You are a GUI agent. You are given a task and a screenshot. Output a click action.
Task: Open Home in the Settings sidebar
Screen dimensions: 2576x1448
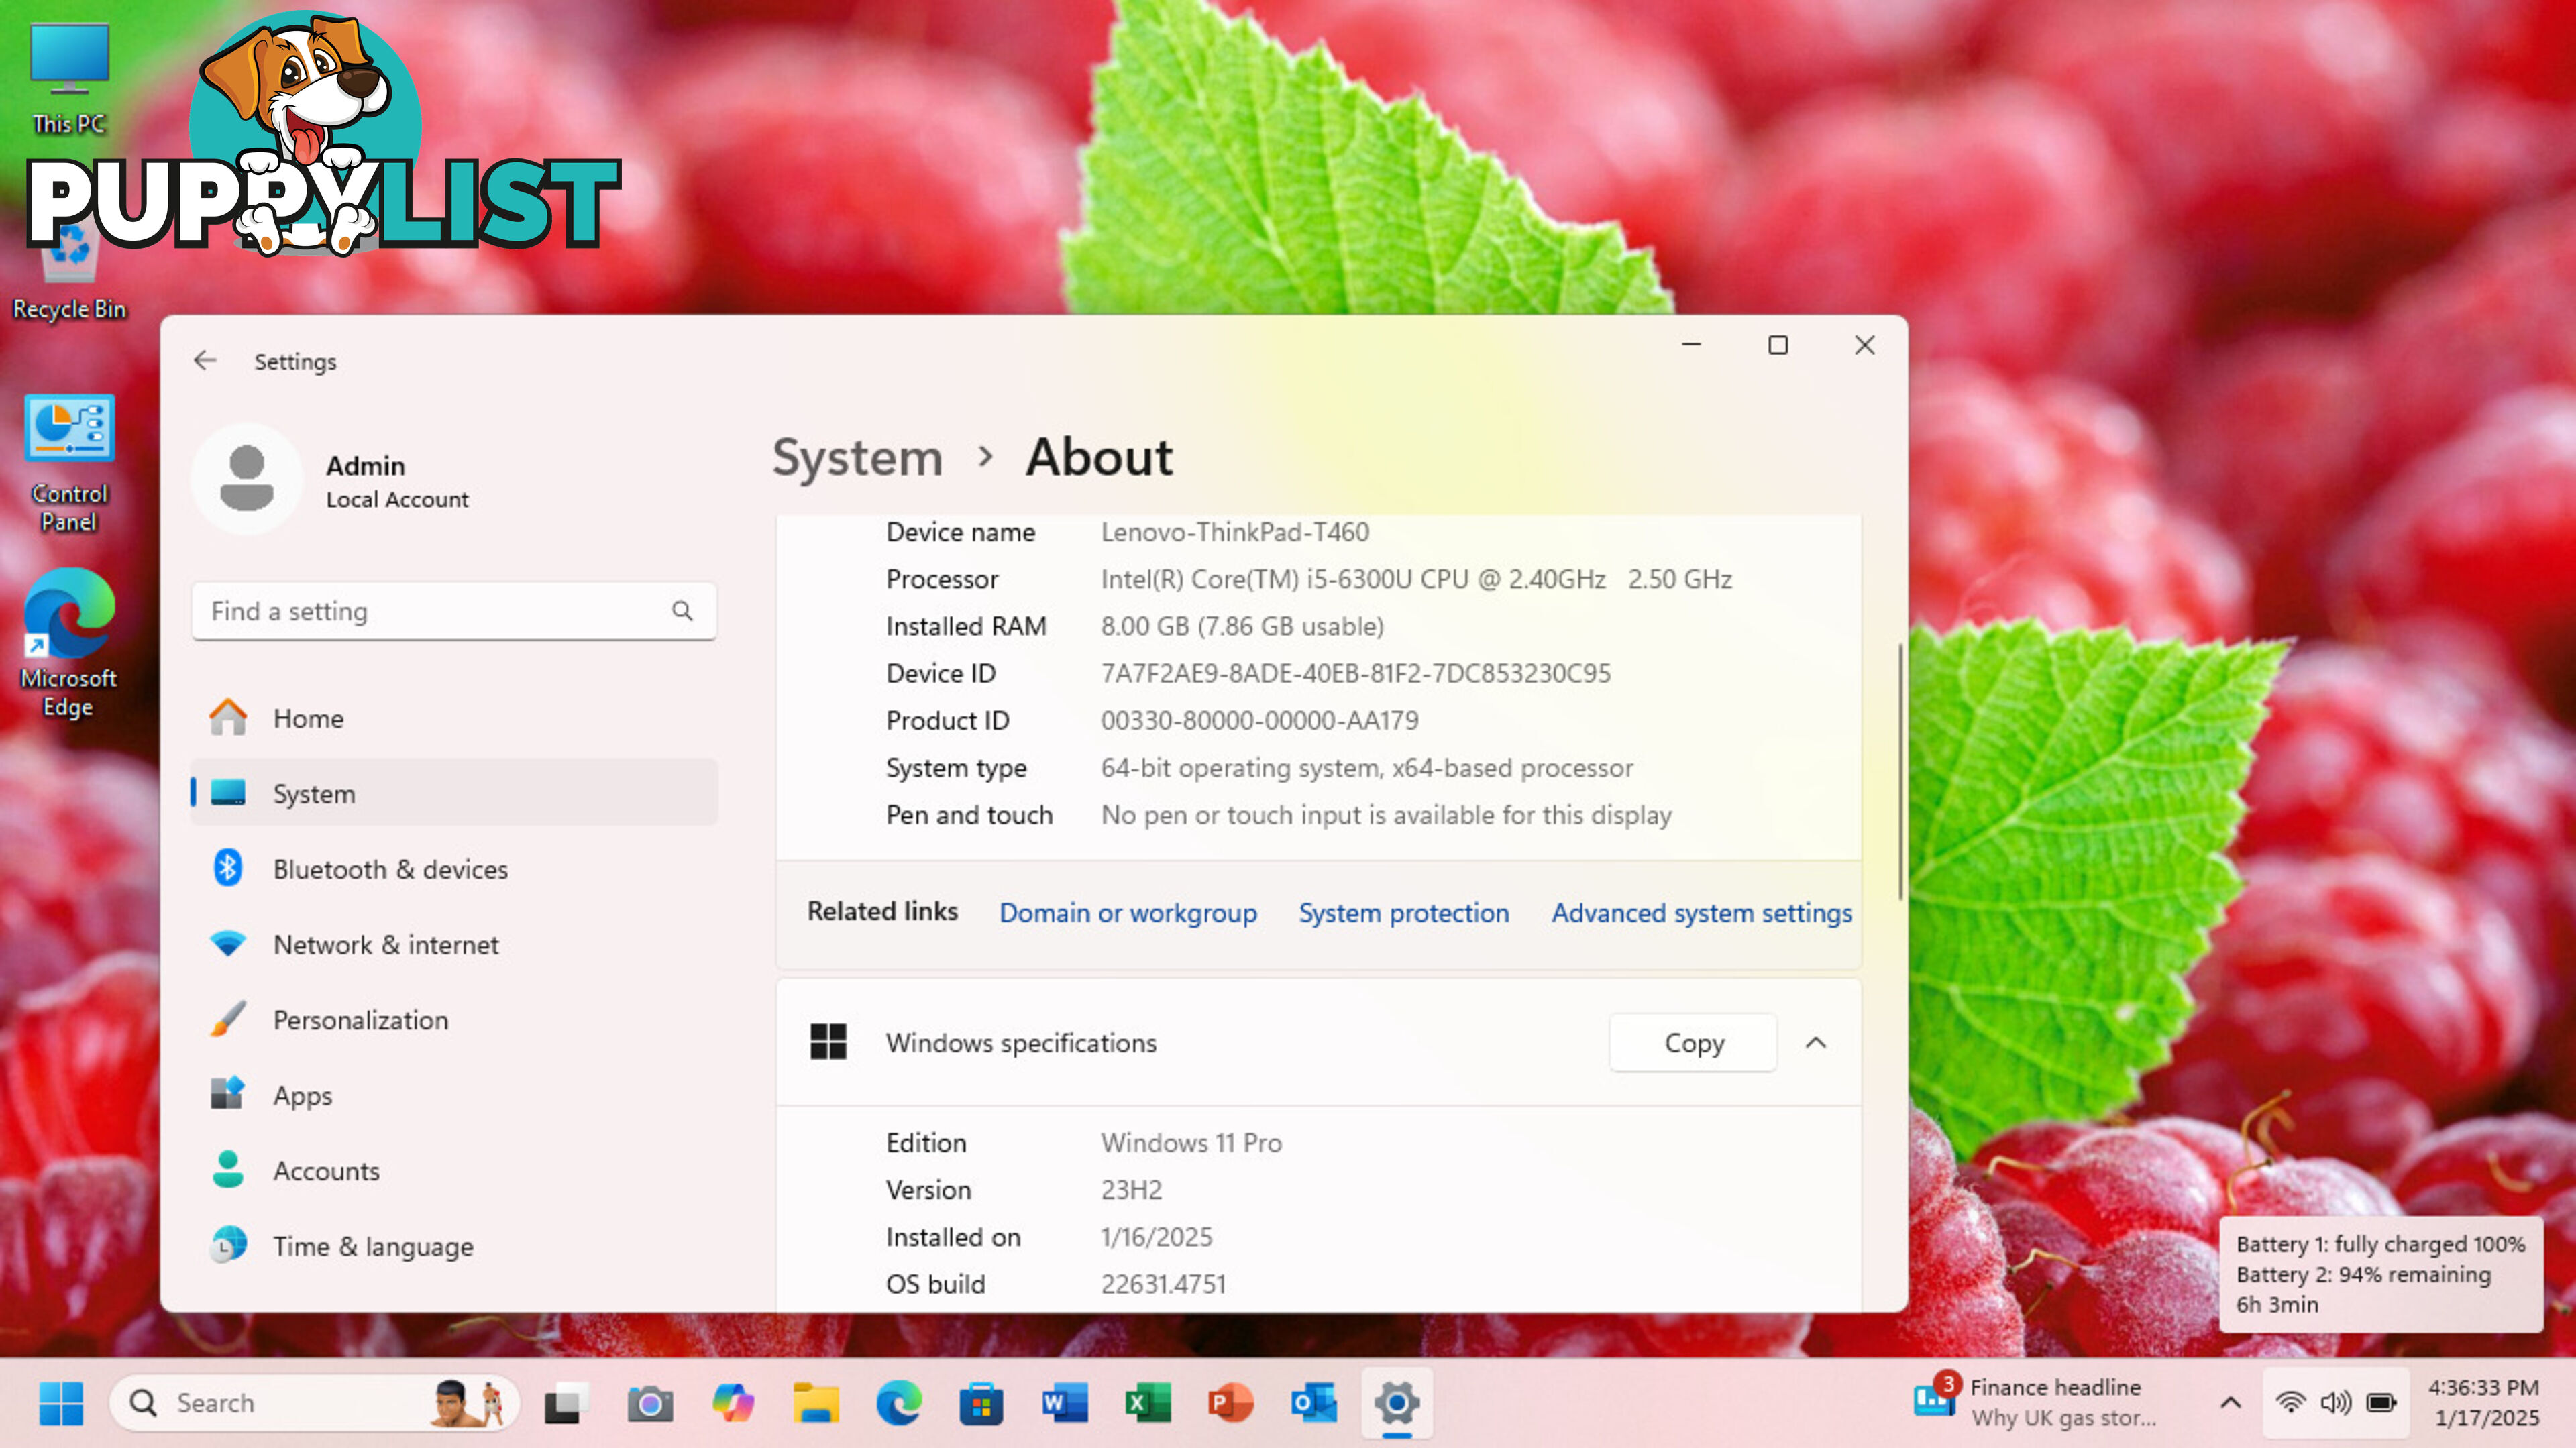pos(453,718)
